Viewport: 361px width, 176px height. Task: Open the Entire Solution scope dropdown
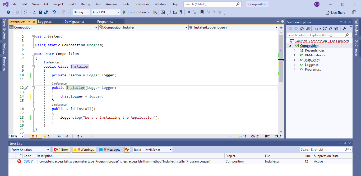30,150
